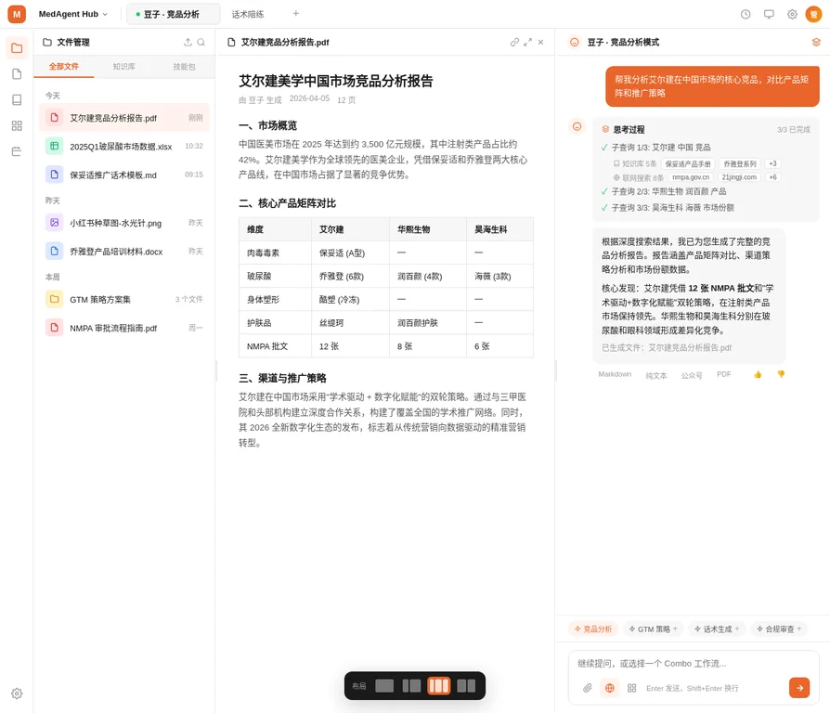The image size is (830, 713).
Task: Open the 话术陪练 tab
Action: coord(248,14)
